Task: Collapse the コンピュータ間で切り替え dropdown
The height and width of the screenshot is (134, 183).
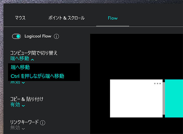Action: (x=22, y=58)
